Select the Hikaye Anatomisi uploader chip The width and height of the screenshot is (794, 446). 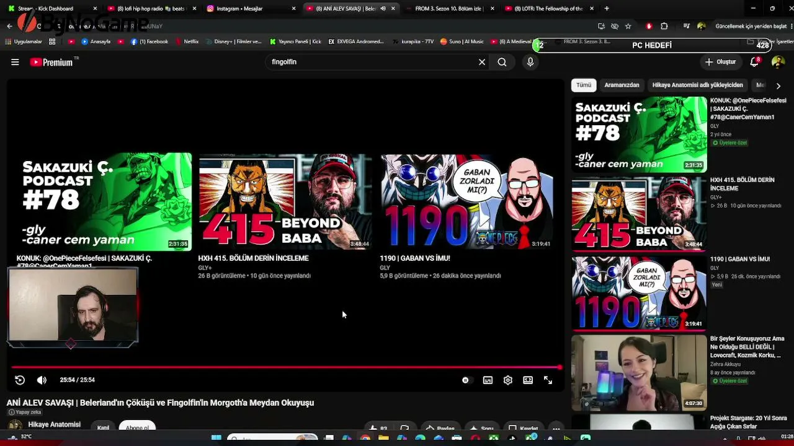coord(697,85)
